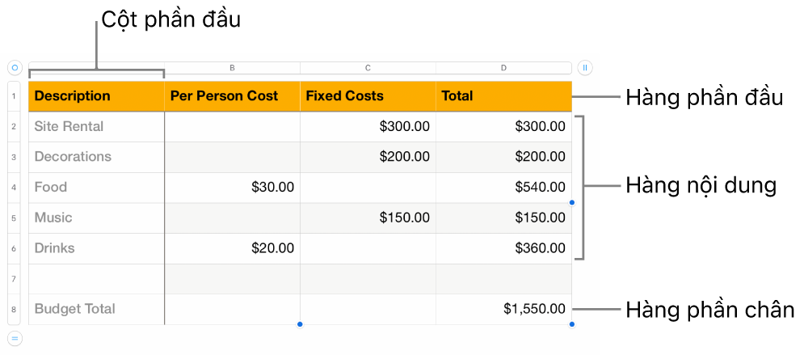This screenshot has height=355, width=804.
Task: Click the add columns handle icon
Action: (x=585, y=68)
